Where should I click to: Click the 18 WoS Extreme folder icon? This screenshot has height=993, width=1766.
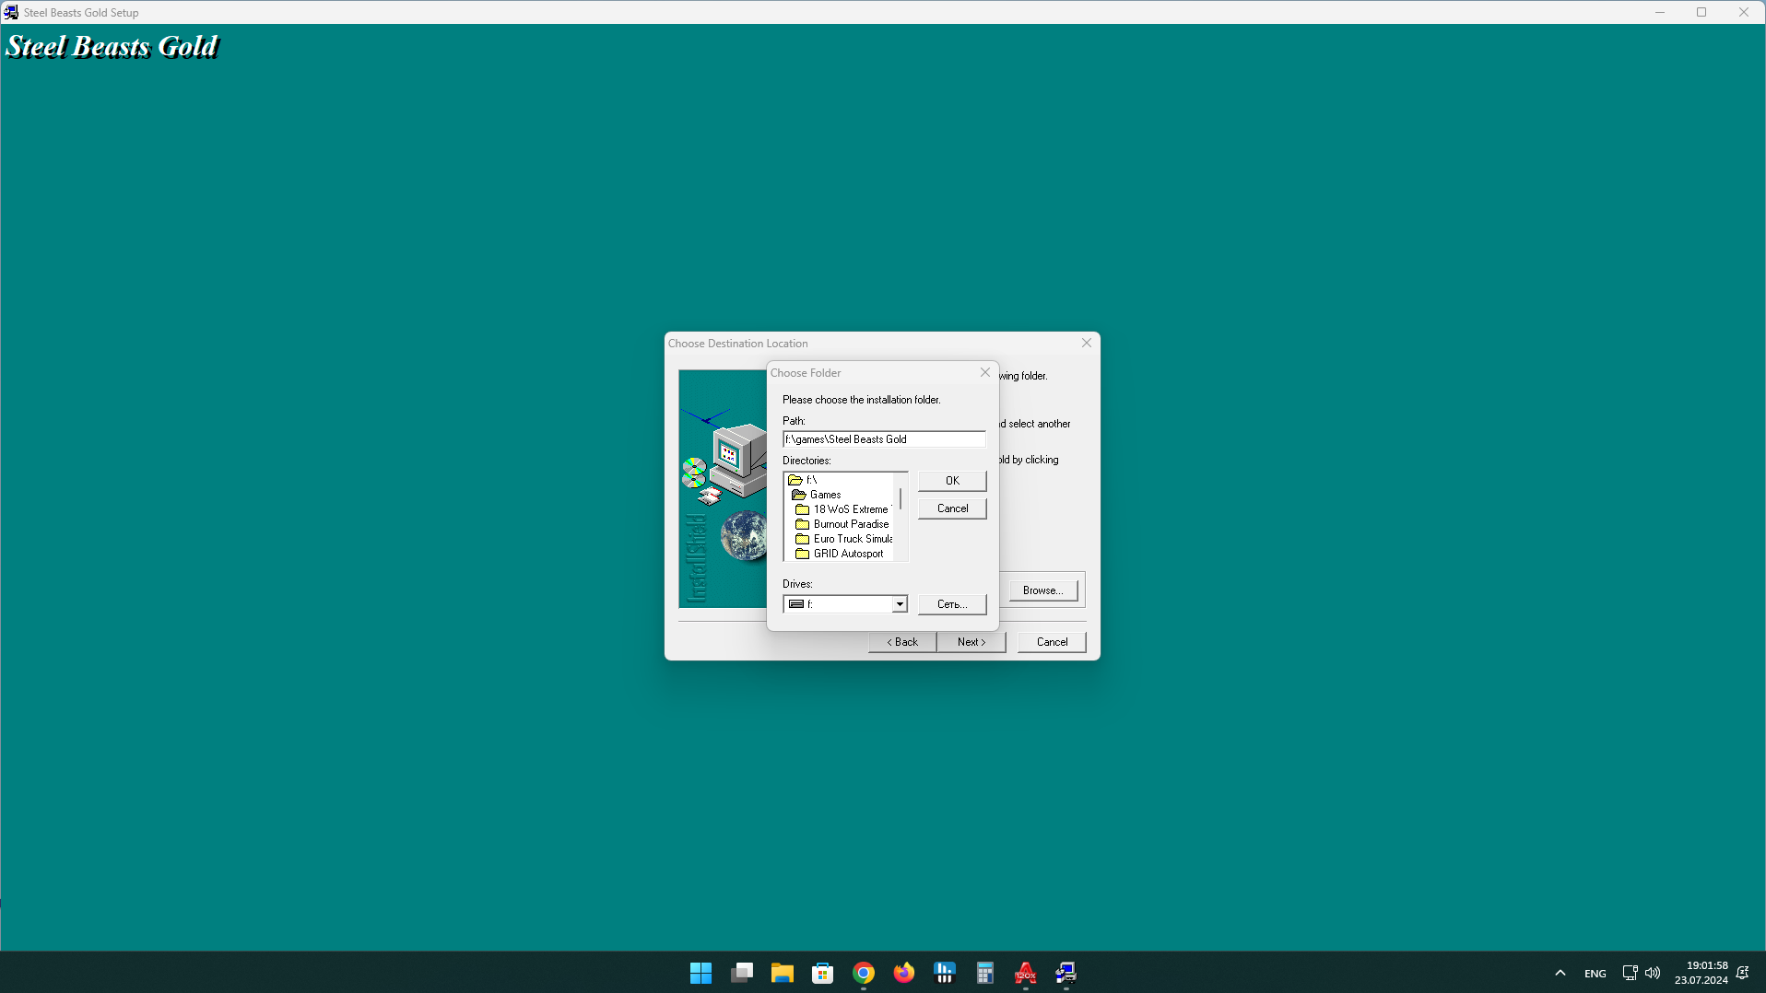coord(803,509)
